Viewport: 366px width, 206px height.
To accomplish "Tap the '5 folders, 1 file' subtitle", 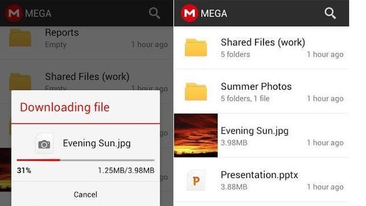I will 245,98.
